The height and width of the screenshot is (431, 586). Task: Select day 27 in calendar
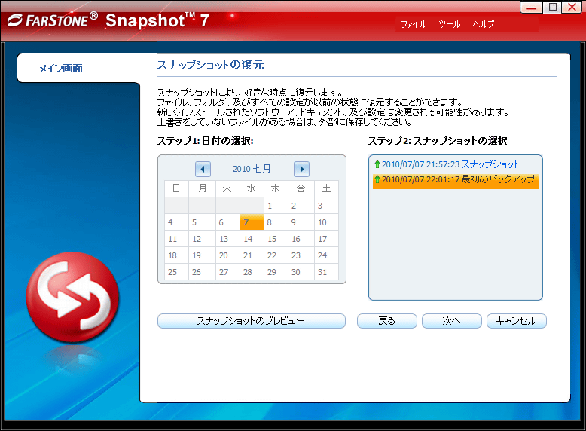[227, 272]
